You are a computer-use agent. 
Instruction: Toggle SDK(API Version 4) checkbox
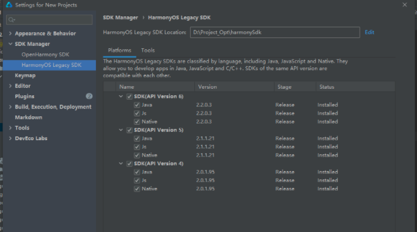point(129,163)
